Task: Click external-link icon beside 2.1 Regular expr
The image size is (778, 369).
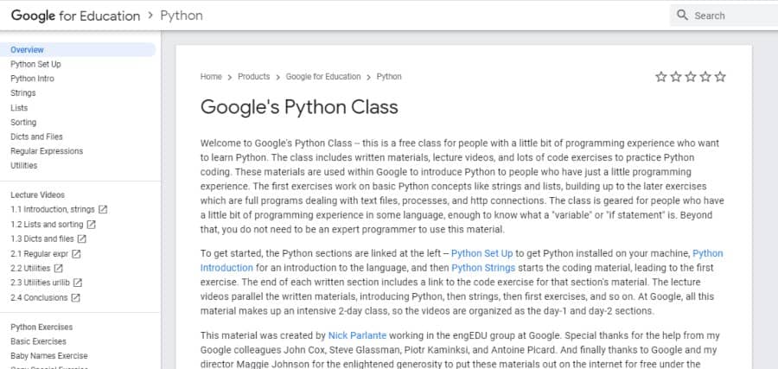Action: pos(76,253)
